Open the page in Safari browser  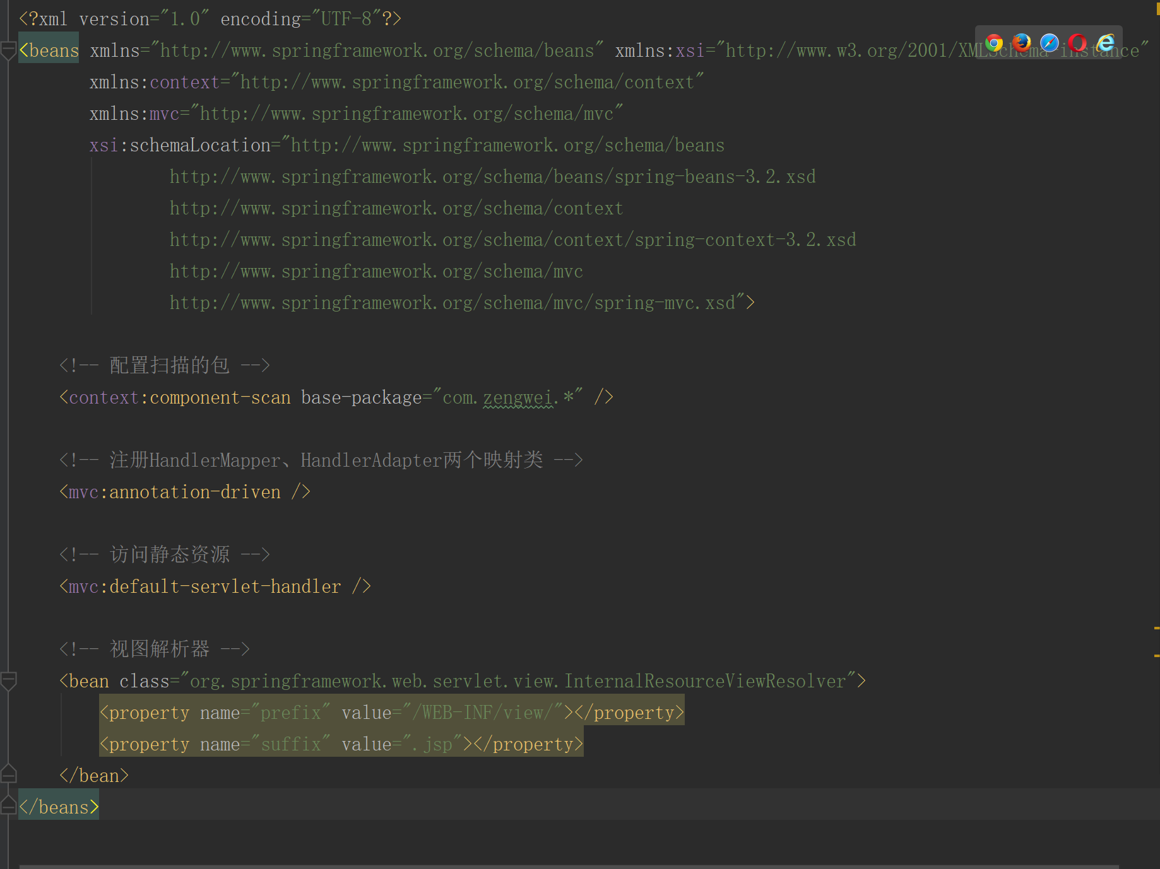[x=1050, y=43]
